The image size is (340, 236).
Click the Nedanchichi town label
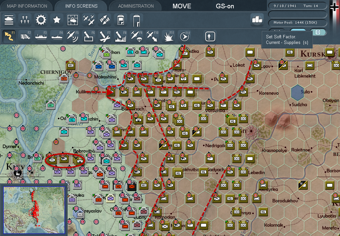31,83
